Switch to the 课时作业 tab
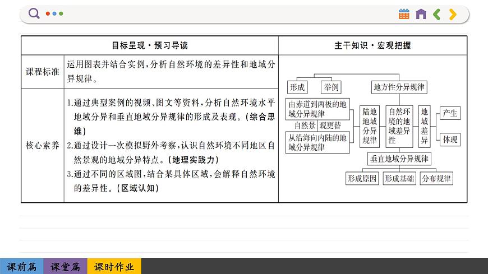488x274 pixels. 114,267
